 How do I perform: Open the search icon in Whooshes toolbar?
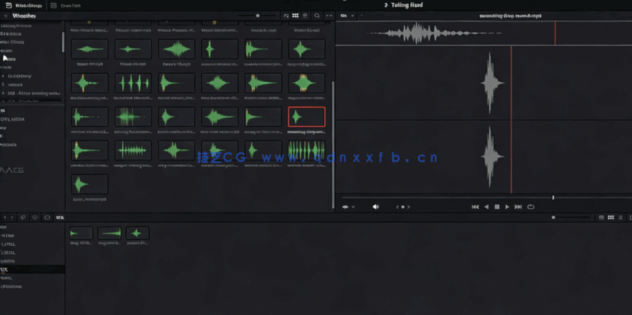pyautogui.click(x=317, y=15)
